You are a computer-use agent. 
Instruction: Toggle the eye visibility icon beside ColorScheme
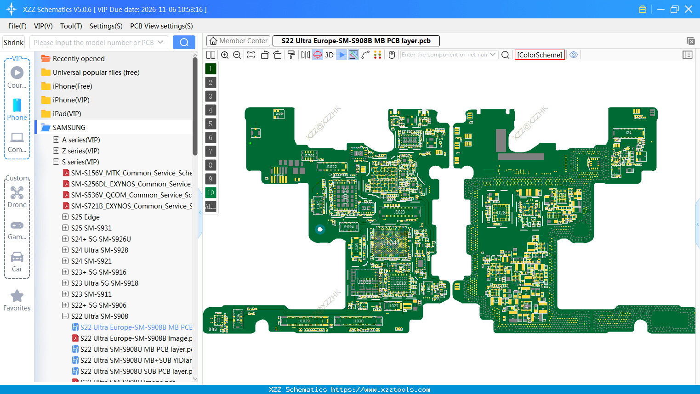click(x=574, y=55)
